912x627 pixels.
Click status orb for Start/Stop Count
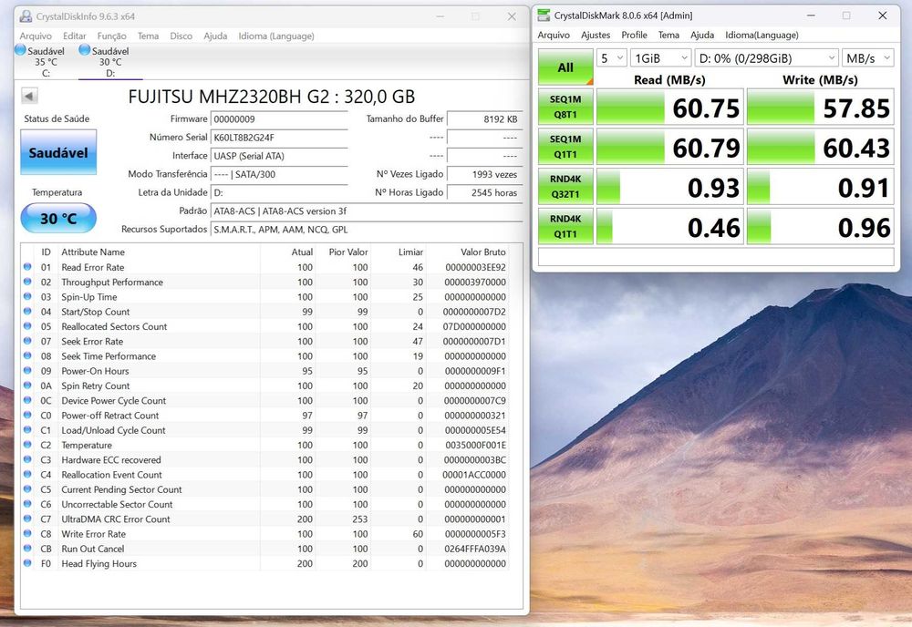coord(27,311)
